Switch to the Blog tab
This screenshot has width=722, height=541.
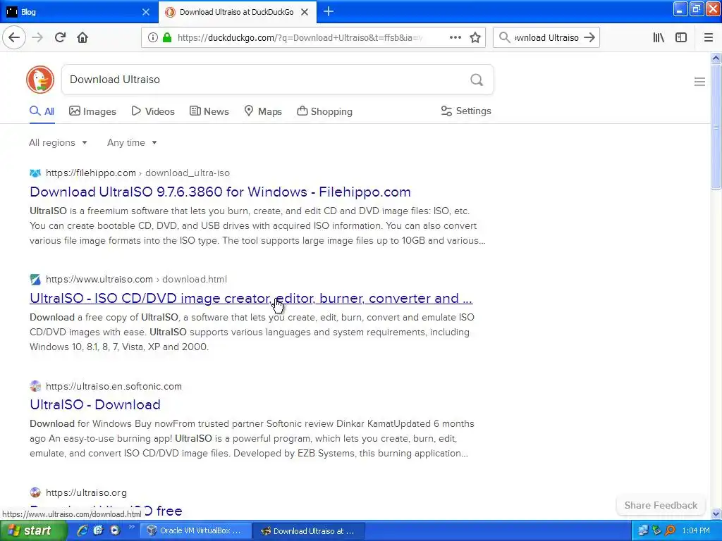point(78,12)
